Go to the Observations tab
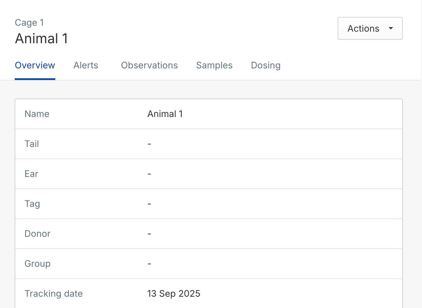 coord(149,65)
